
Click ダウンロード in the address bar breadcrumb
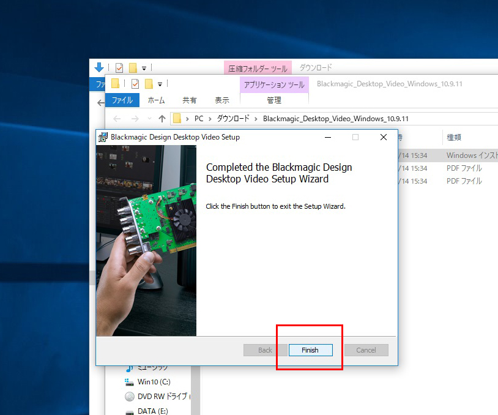tap(233, 119)
